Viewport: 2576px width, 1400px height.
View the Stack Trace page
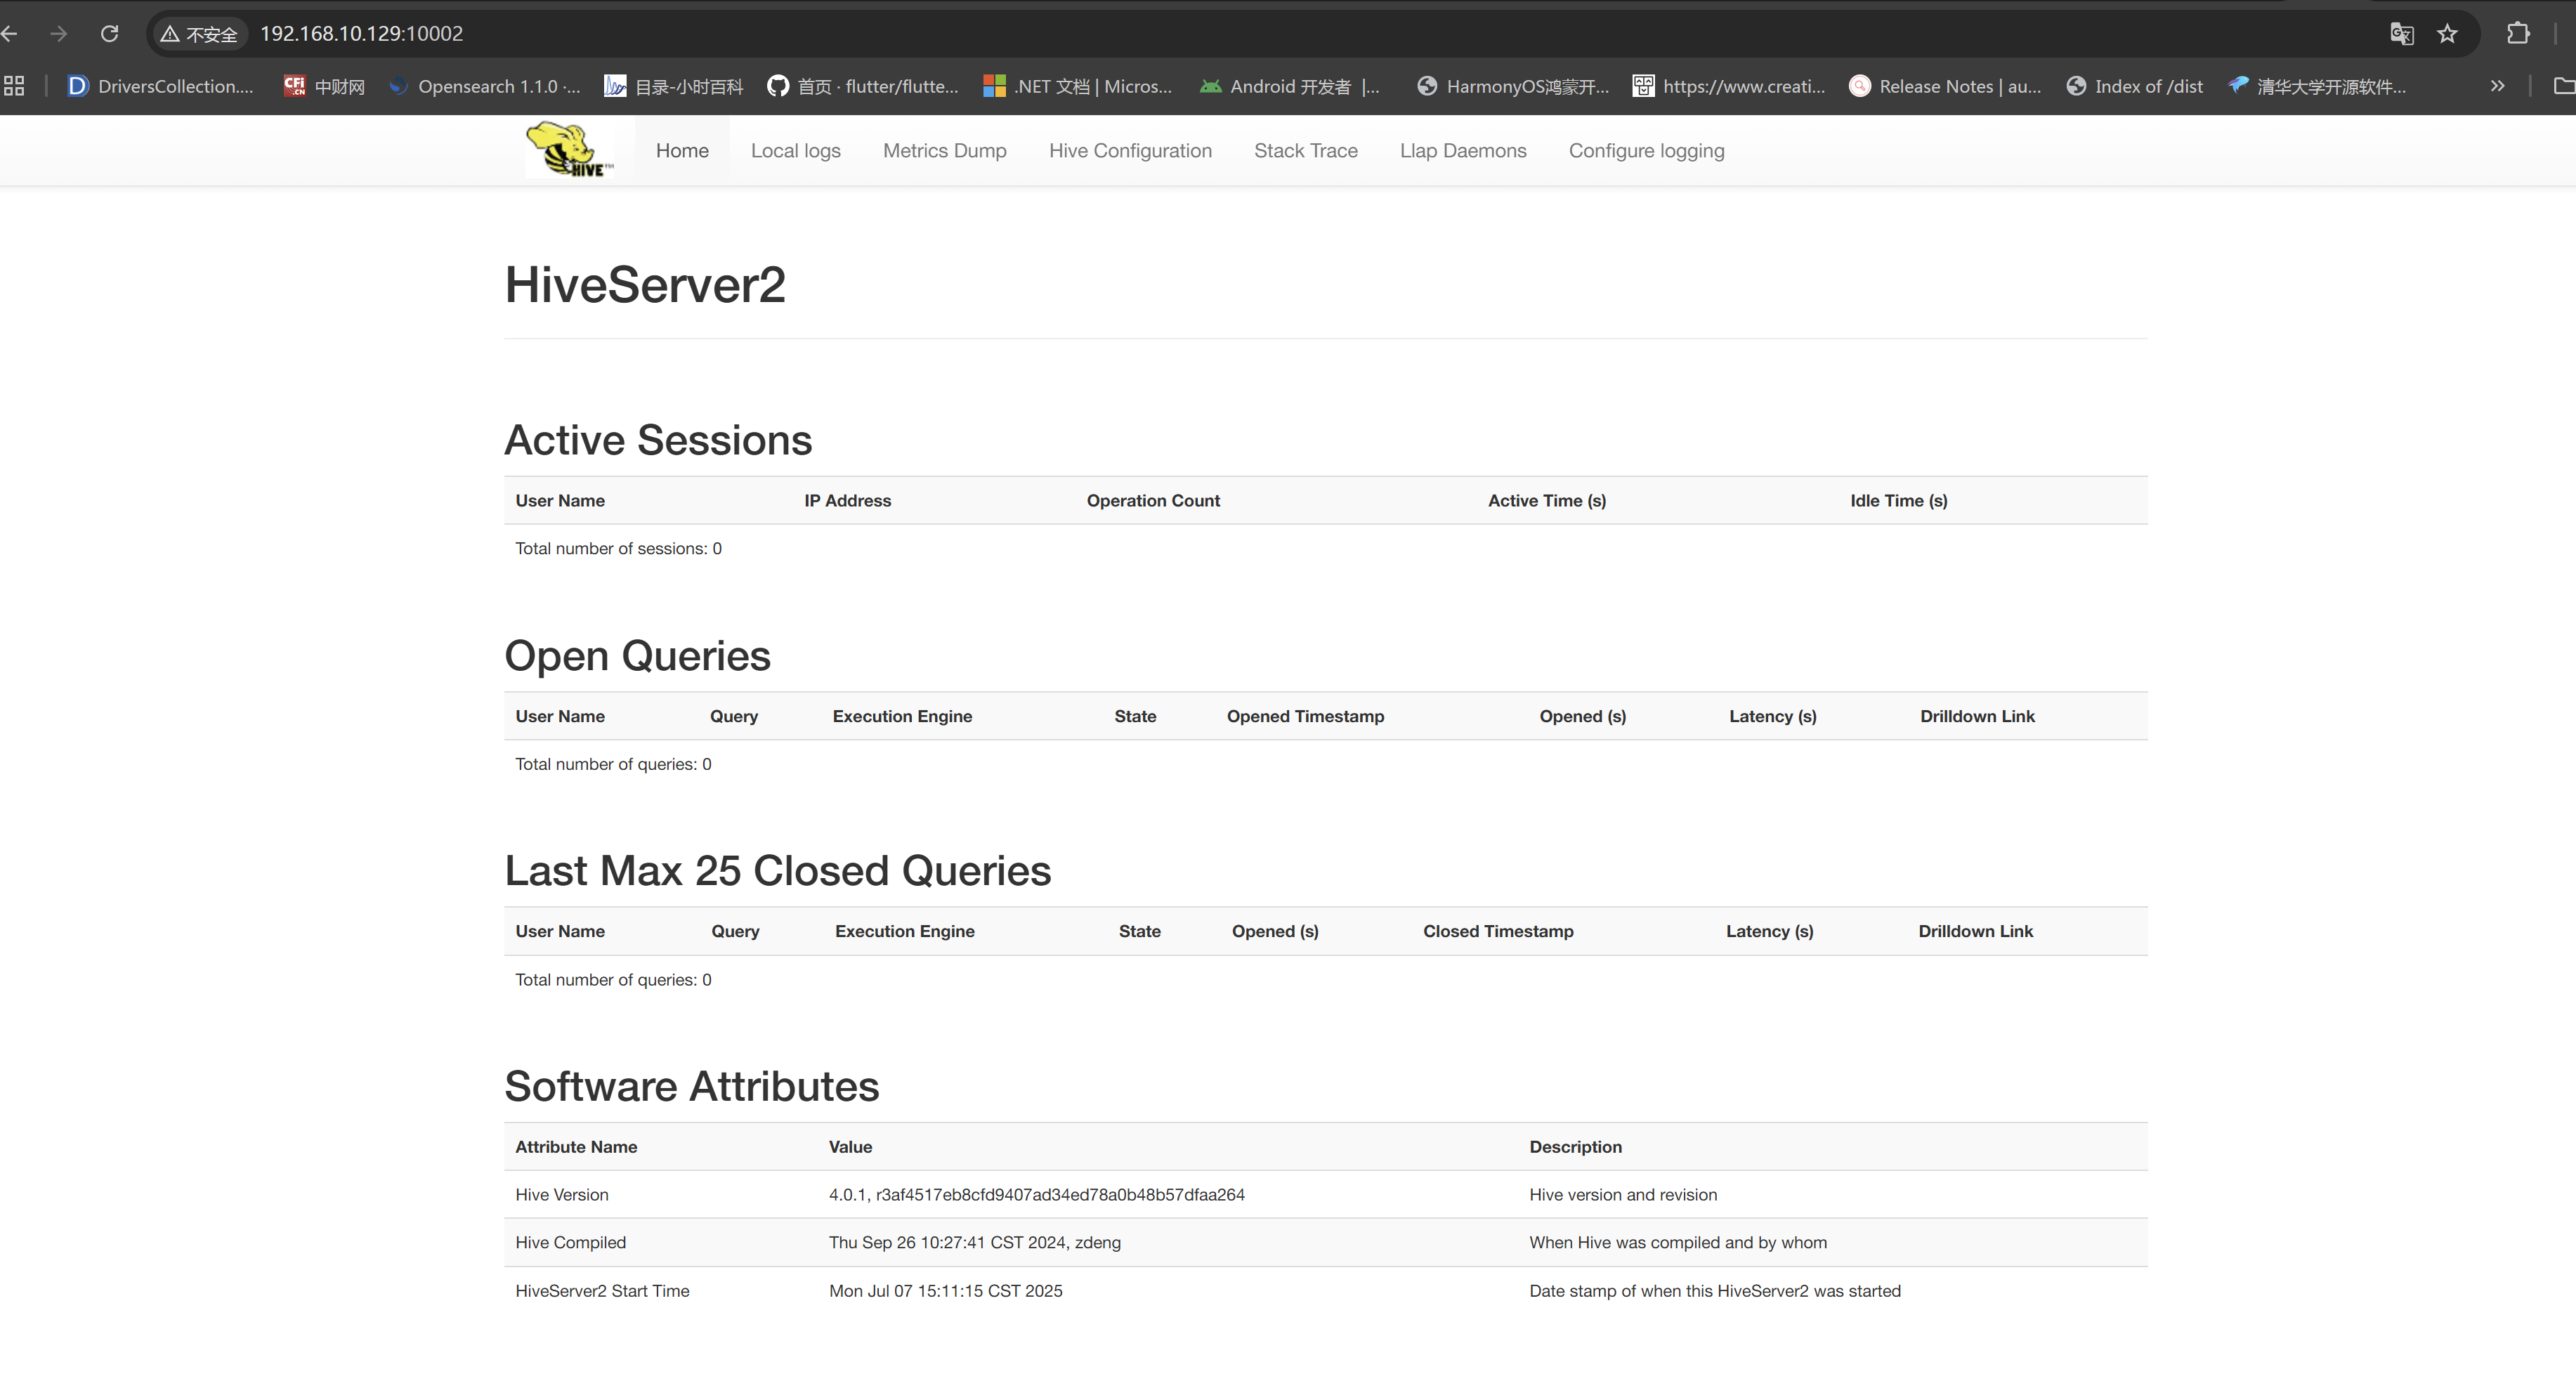(1305, 150)
